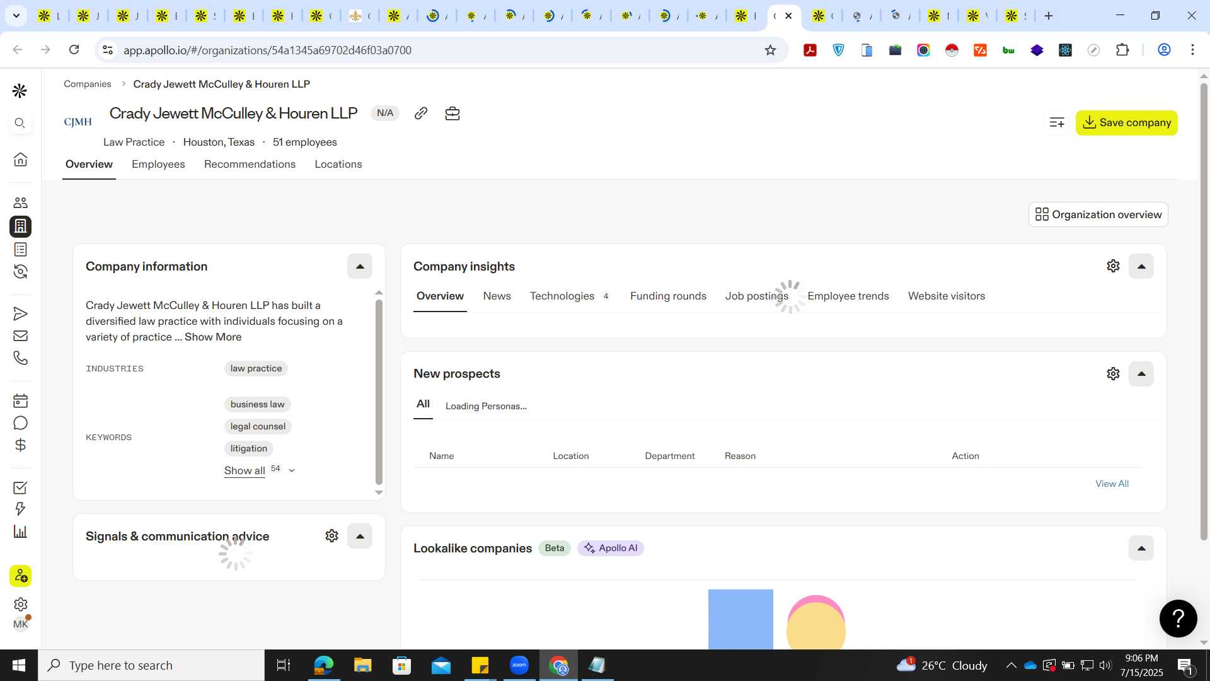Screen dimensions: 1210x681
Task: Go to Companies breadcrumb link
Action: tap(87, 84)
